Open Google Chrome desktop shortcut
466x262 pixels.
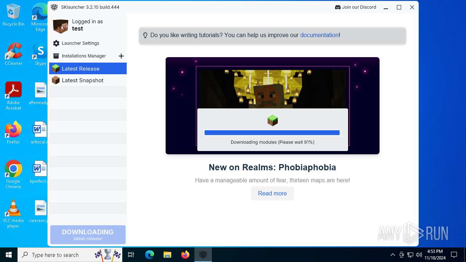(x=13, y=175)
